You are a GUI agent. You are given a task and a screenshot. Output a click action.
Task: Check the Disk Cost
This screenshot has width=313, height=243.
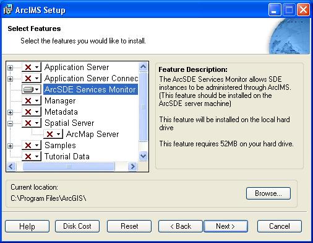tap(77, 226)
